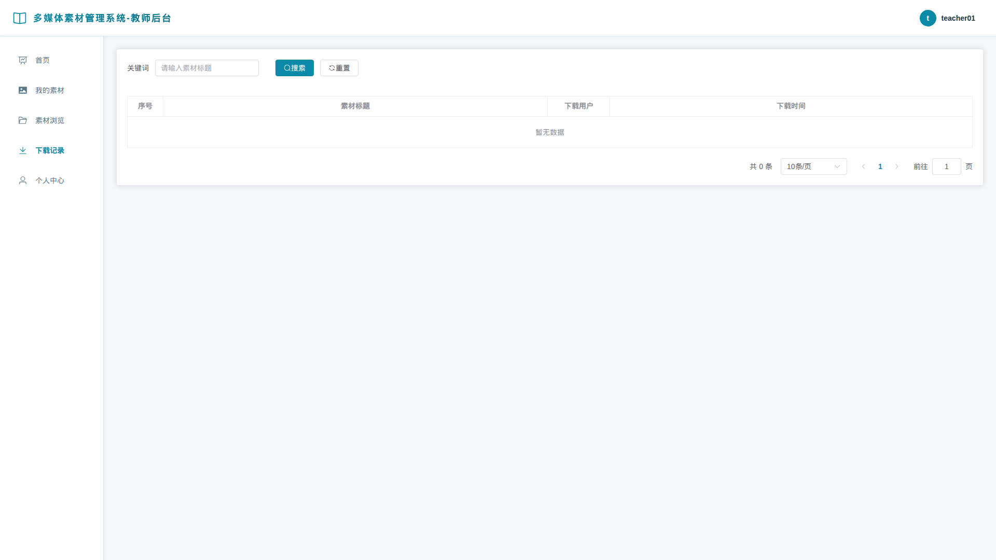Click the 关键词 label
The image size is (996, 560).
click(138, 68)
